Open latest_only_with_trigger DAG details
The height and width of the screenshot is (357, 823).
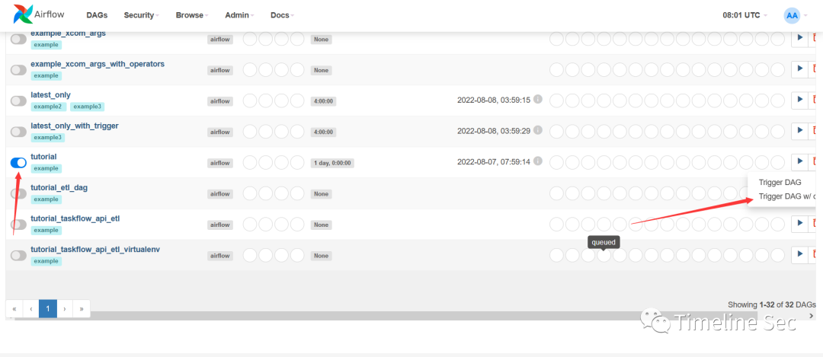(x=75, y=126)
